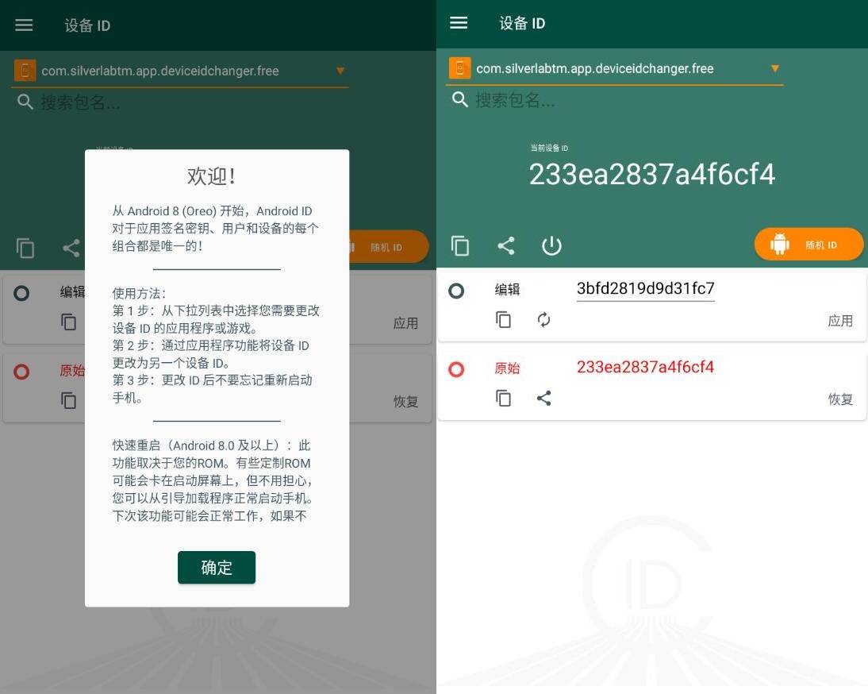This screenshot has width=868, height=694.
Task: Open the hamburger menu on the left screen
Action: (24, 25)
